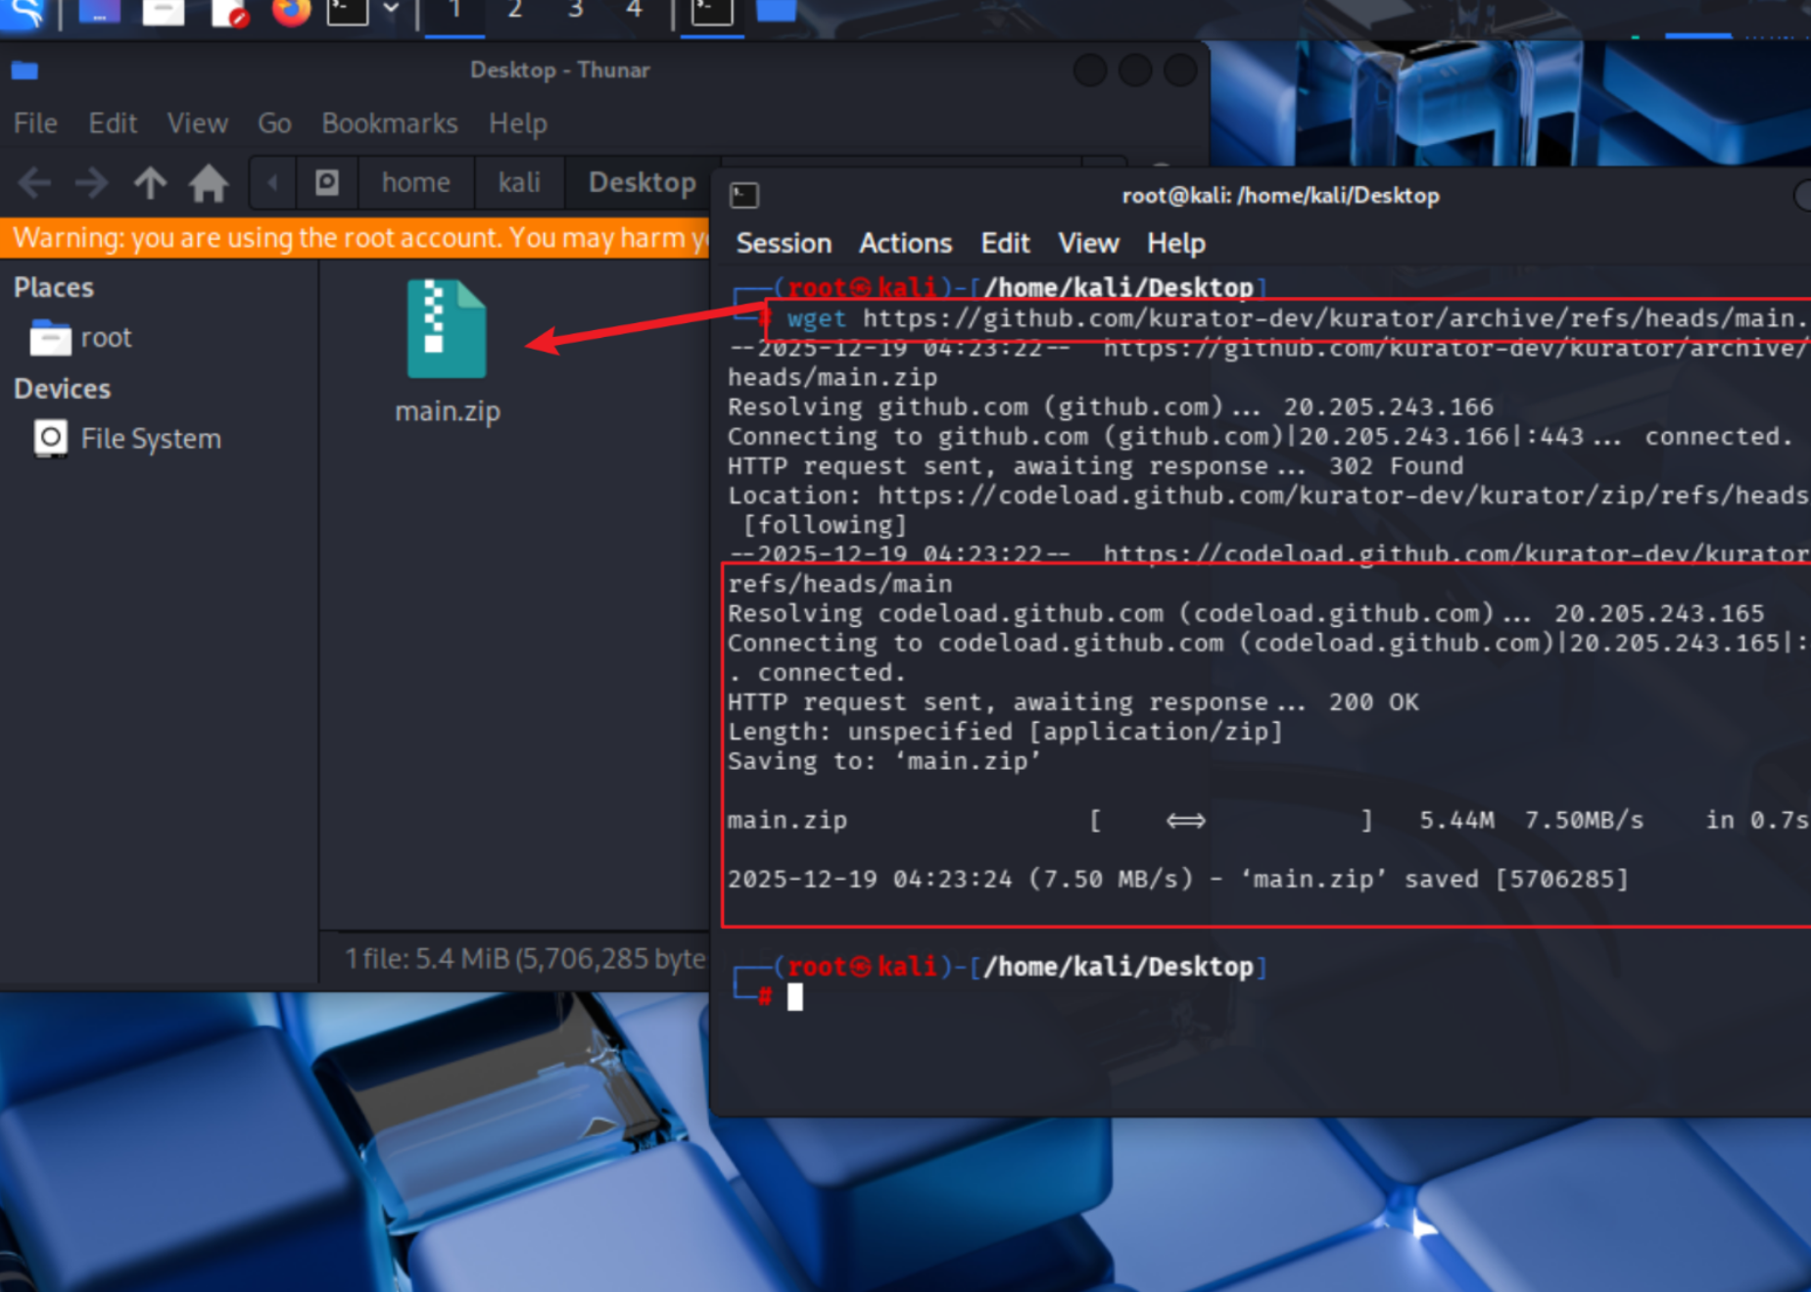Click the root account warning banner
Viewport: 1811px width, 1292px height.
(355, 238)
